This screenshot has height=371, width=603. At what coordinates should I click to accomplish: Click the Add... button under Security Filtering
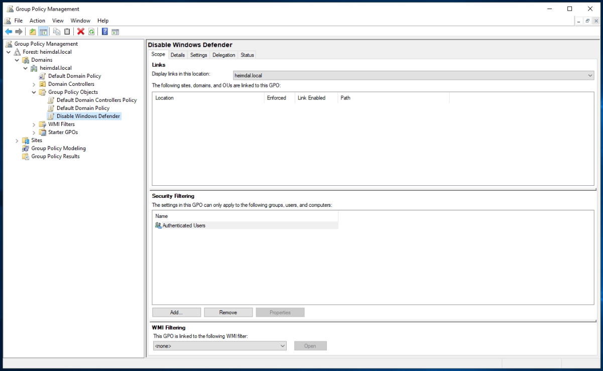click(x=177, y=312)
